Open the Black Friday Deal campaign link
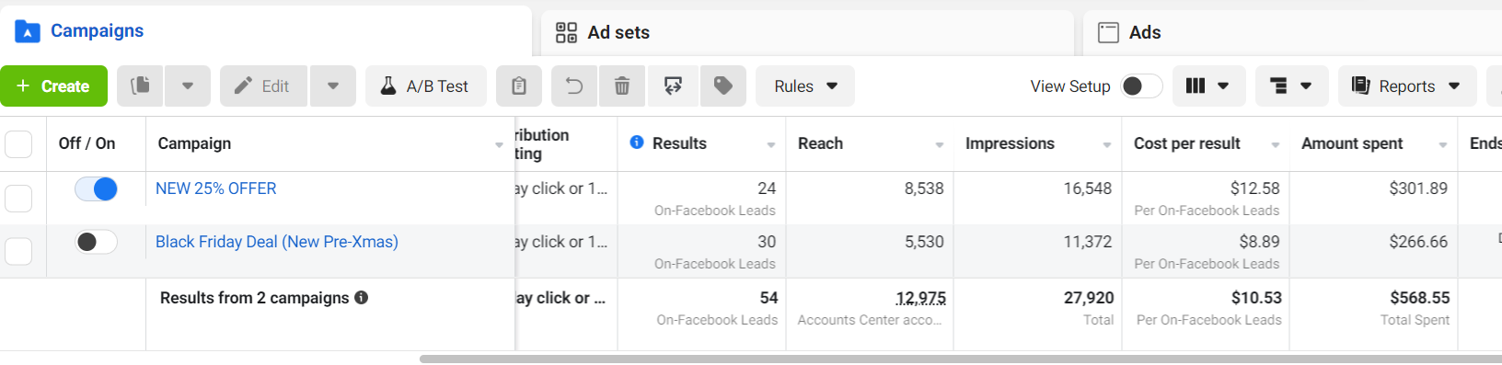The height and width of the screenshot is (365, 1502). click(x=277, y=242)
